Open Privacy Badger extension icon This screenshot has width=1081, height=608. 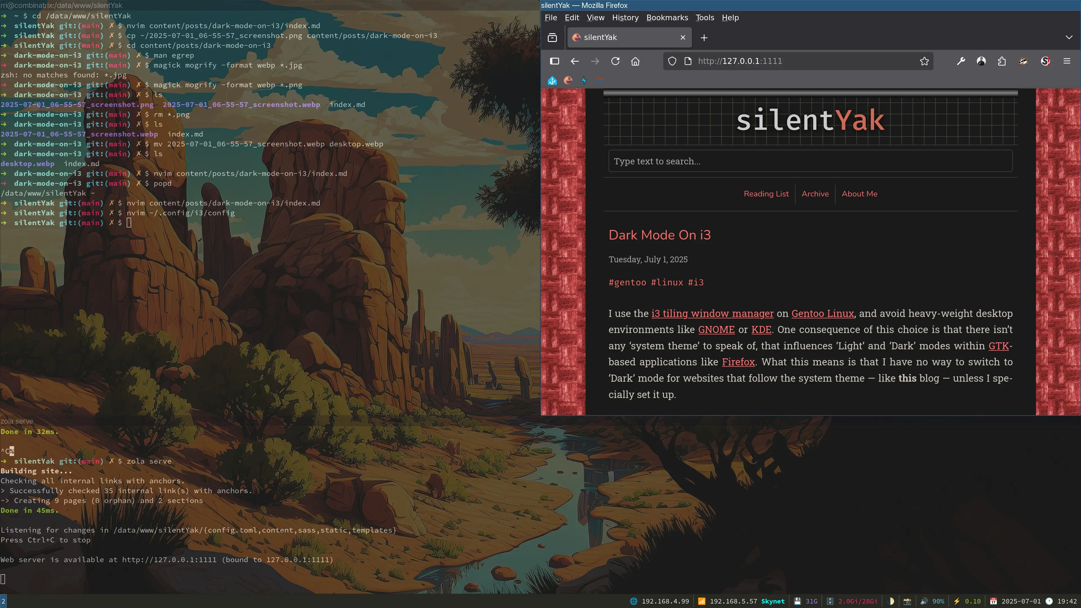[x=1023, y=61]
